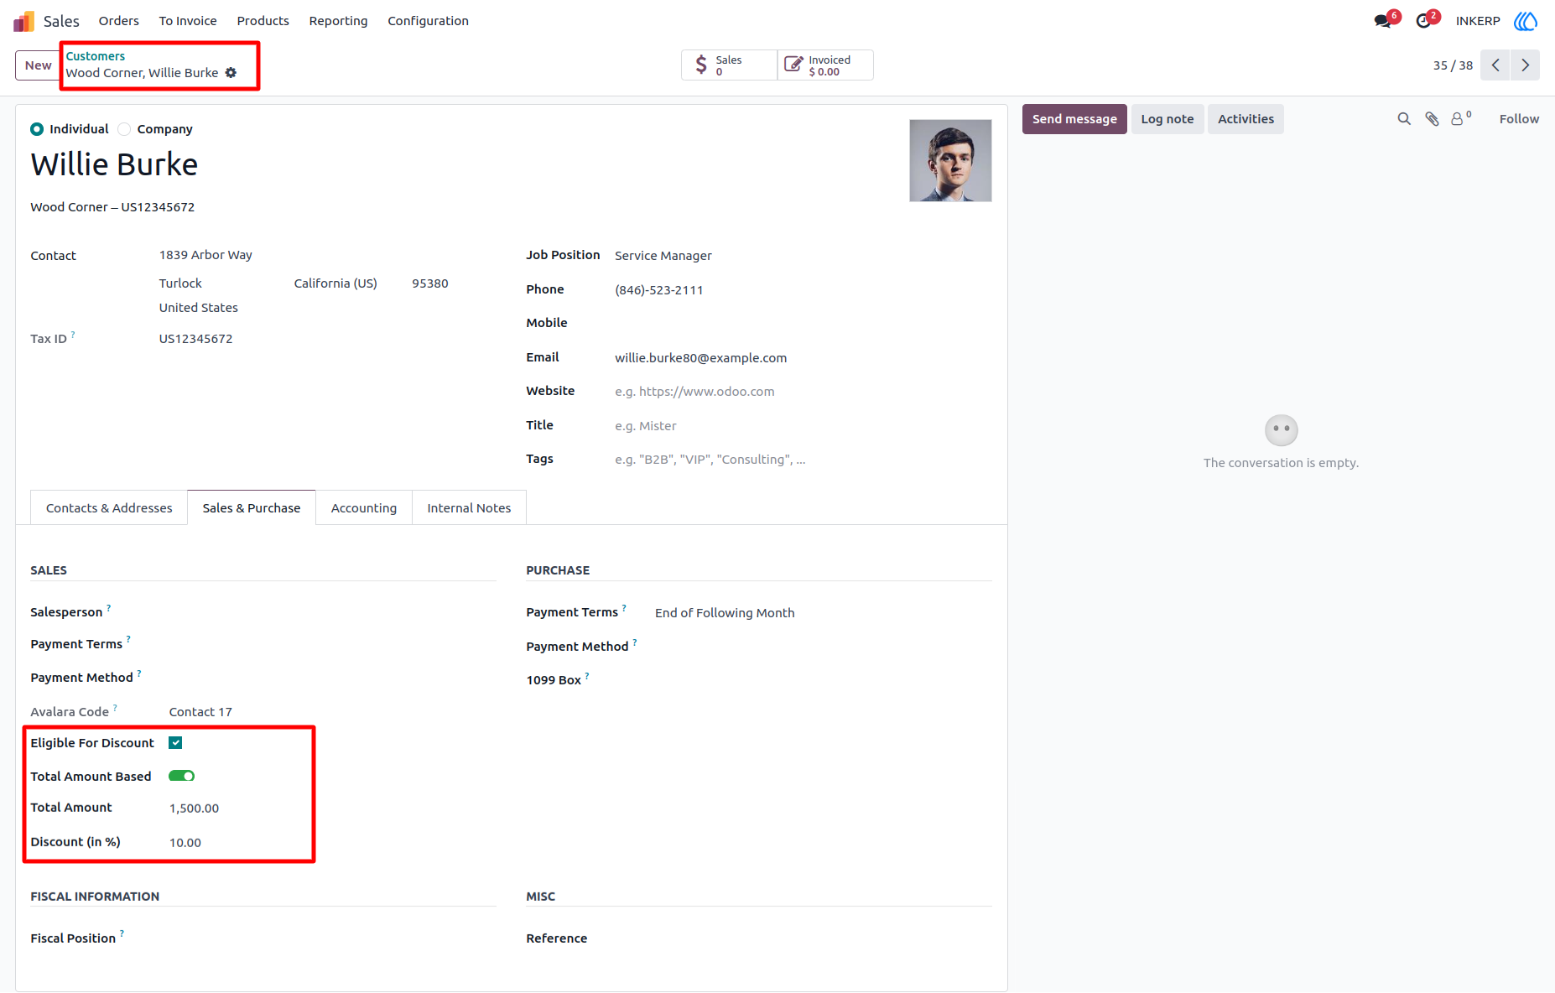Turn off the Total Amount Based toggle

pos(181,776)
